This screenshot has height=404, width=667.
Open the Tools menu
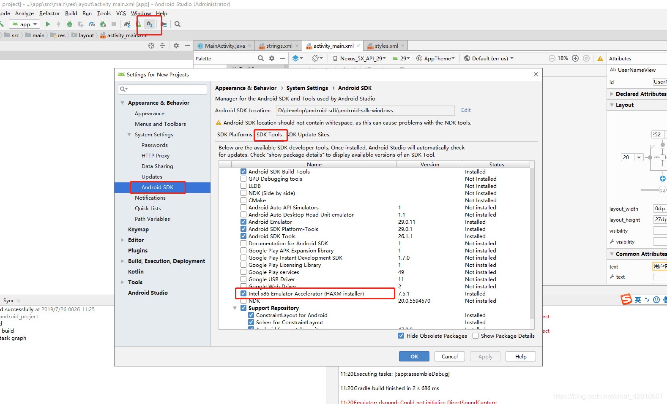point(104,14)
